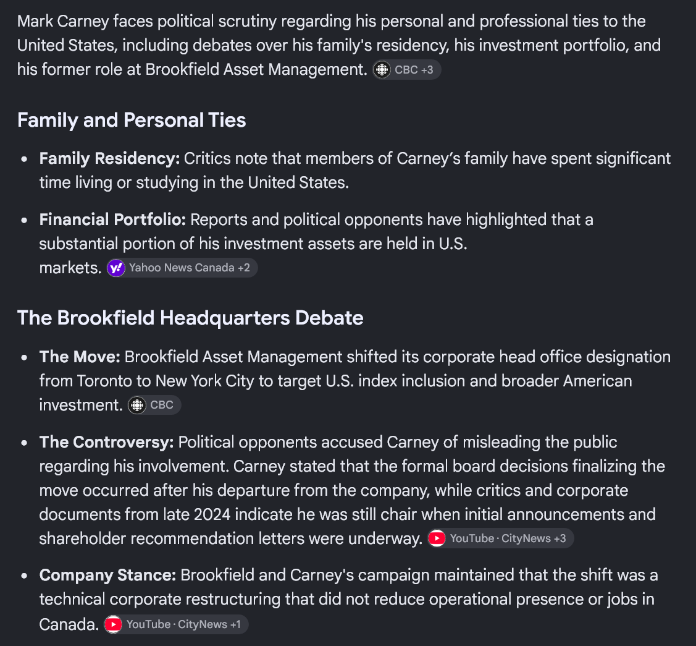Click the '+2' count in Yahoo News chip
696x646 pixels.
click(244, 268)
